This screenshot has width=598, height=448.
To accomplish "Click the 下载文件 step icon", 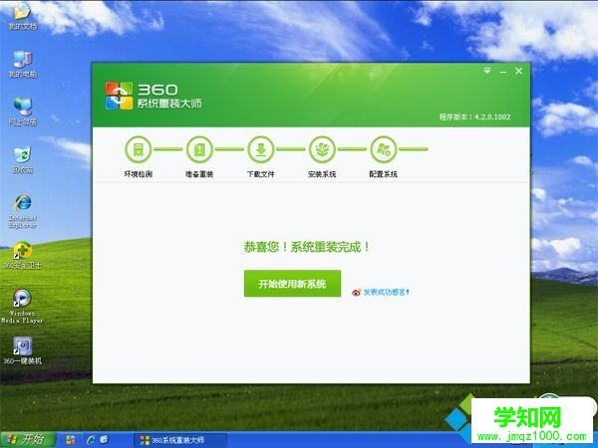I will pyautogui.click(x=261, y=149).
